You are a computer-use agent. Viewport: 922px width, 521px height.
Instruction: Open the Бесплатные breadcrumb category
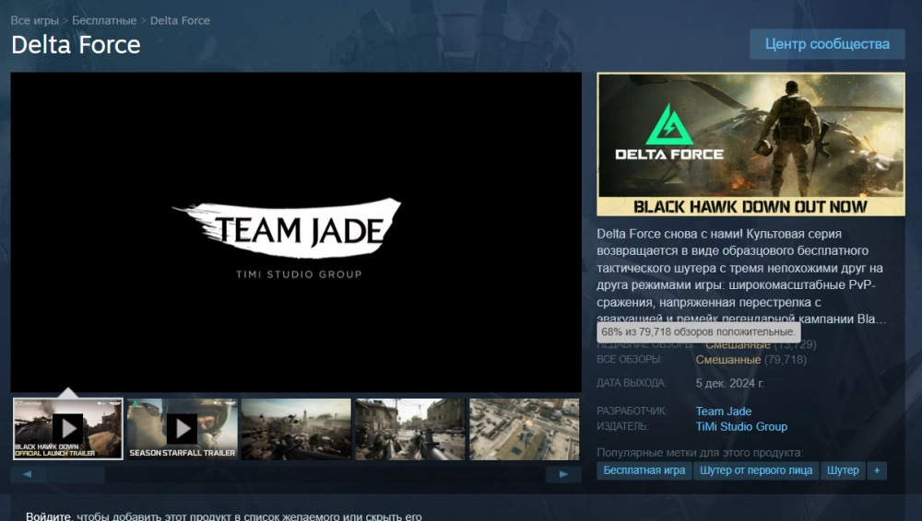click(104, 20)
